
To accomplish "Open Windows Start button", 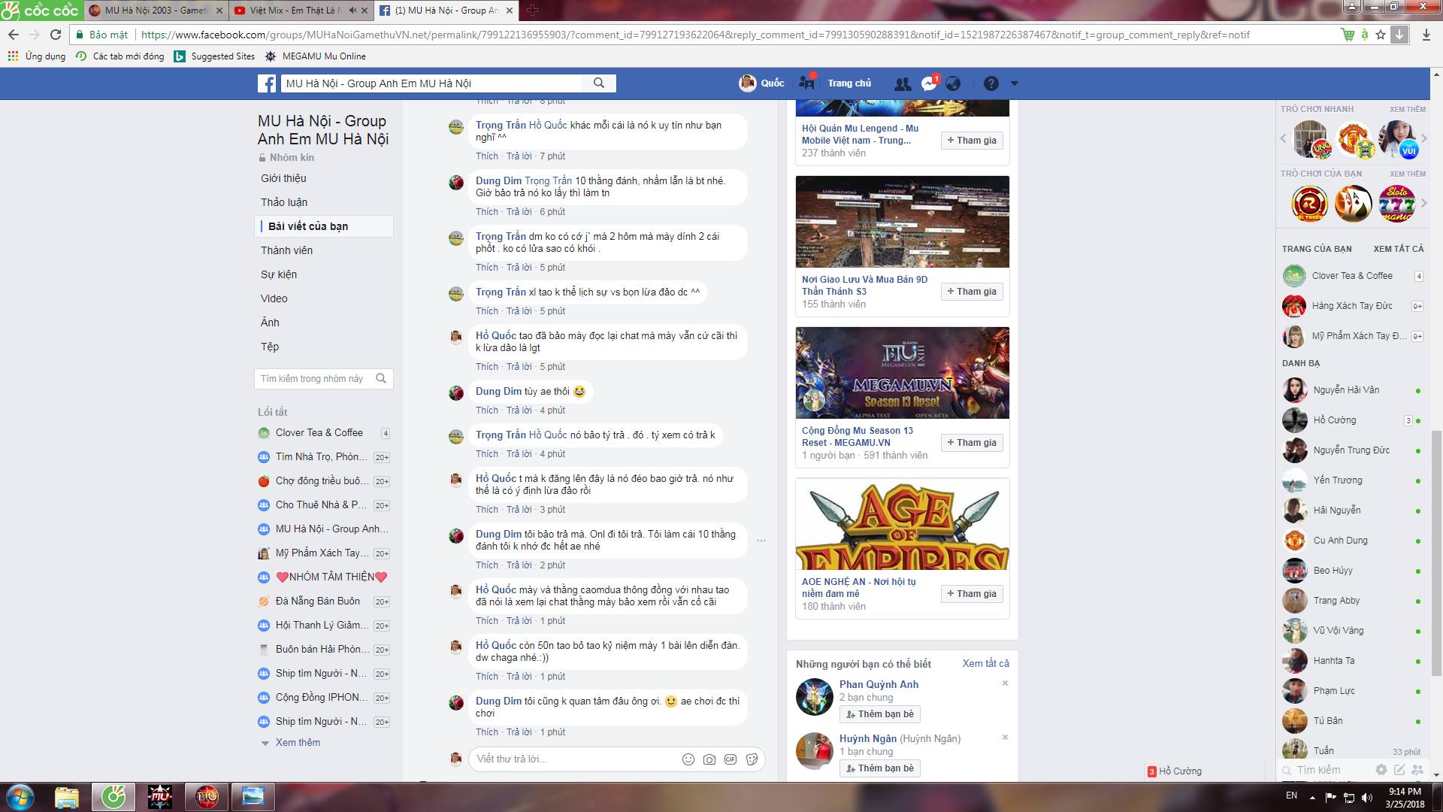I will [x=20, y=796].
